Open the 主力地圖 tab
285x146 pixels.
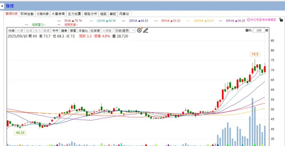(x=74, y=14)
